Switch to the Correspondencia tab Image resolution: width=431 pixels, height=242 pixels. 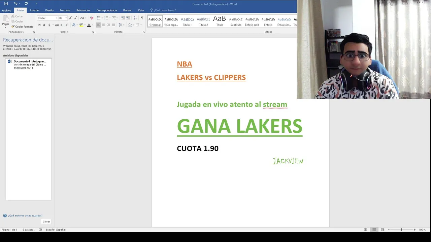tap(106, 10)
